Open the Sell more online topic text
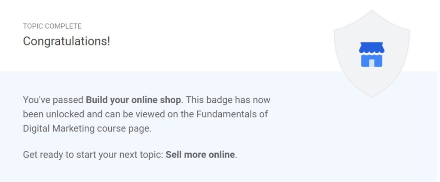This screenshot has height=182, width=440. (200, 155)
